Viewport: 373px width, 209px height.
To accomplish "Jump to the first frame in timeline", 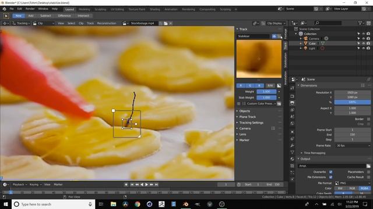I will pyautogui.click(x=132, y=185).
